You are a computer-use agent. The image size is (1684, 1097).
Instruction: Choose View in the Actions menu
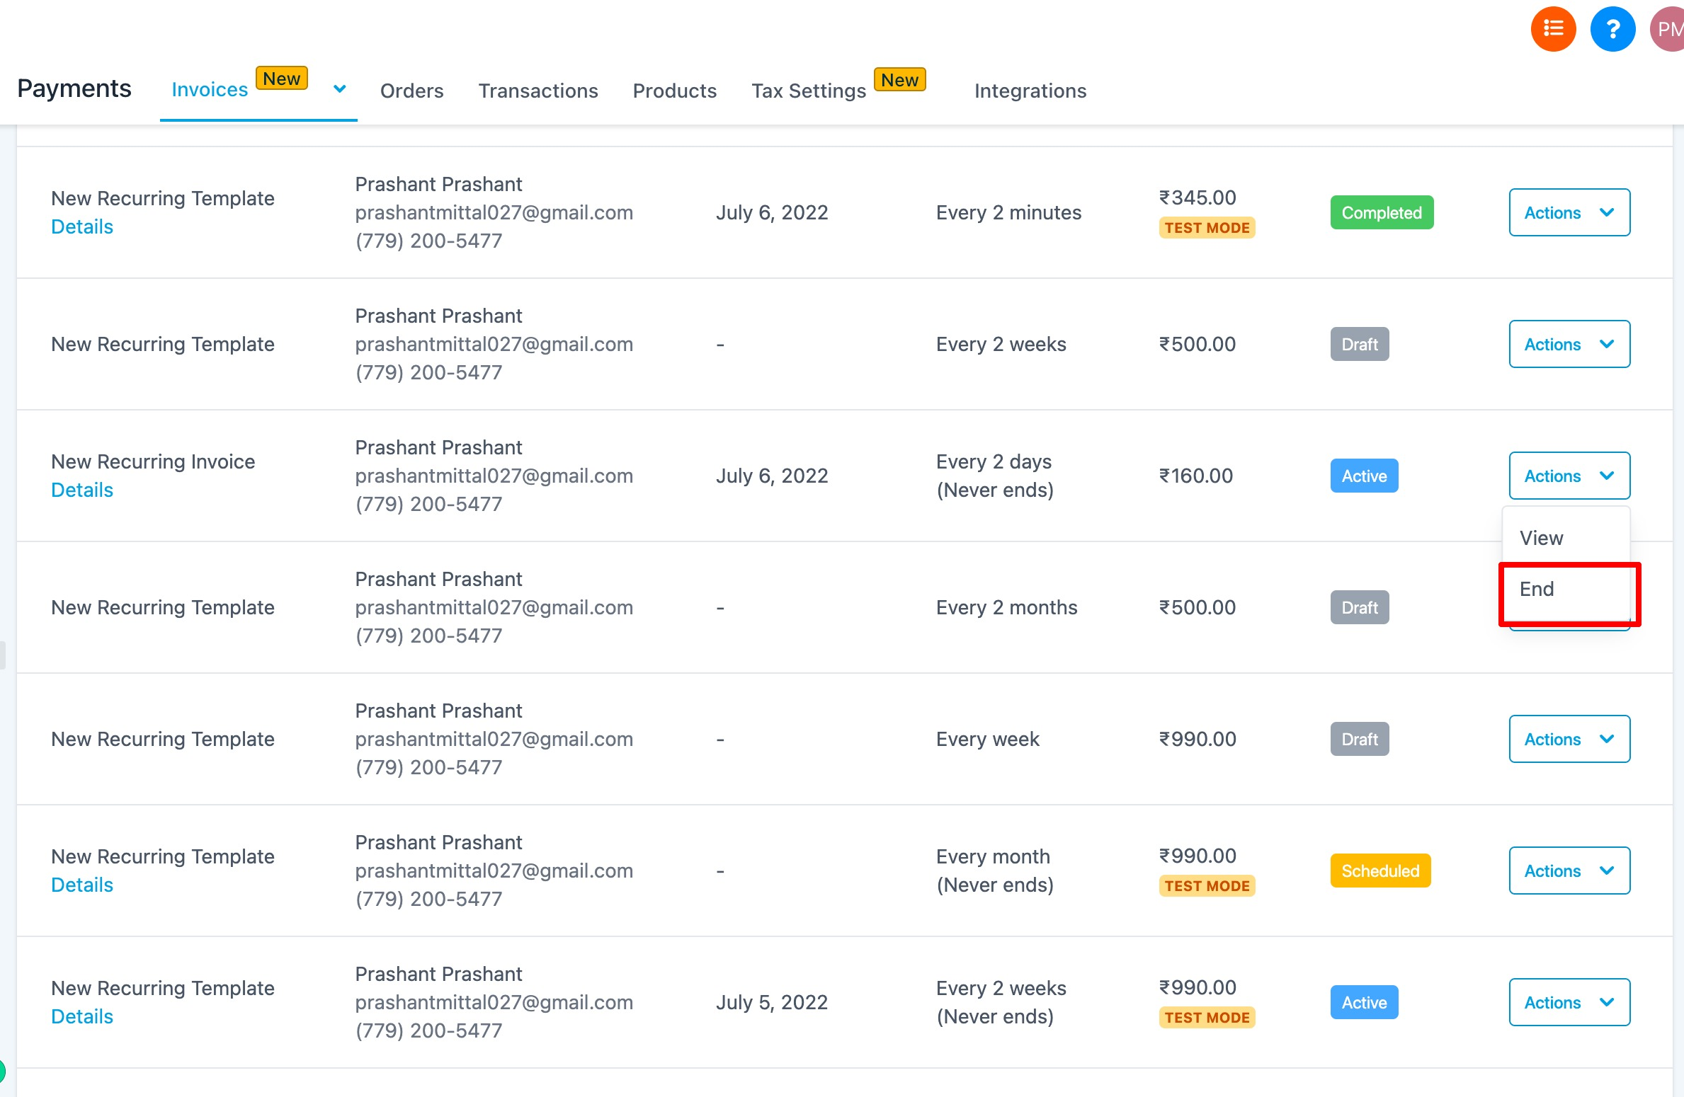pyautogui.click(x=1541, y=538)
